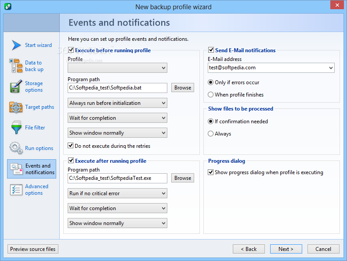This screenshot has height=261, width=347.
Task: Select When profile finishes radio button
Action: (211, 95)
